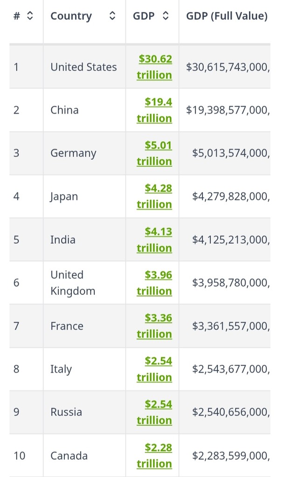Click Russia's full GDP value cell
The image size is (284, 477).
pyautogui.click(x=230, y=412)
